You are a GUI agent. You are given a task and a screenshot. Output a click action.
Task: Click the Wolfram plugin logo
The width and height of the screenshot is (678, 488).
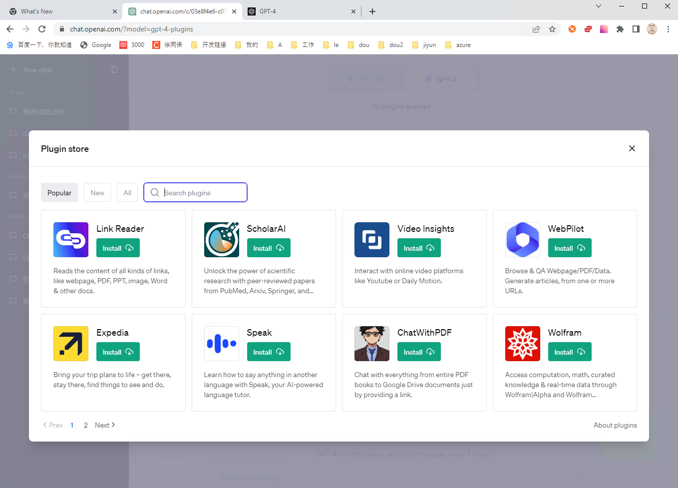(x=523, y=344)
